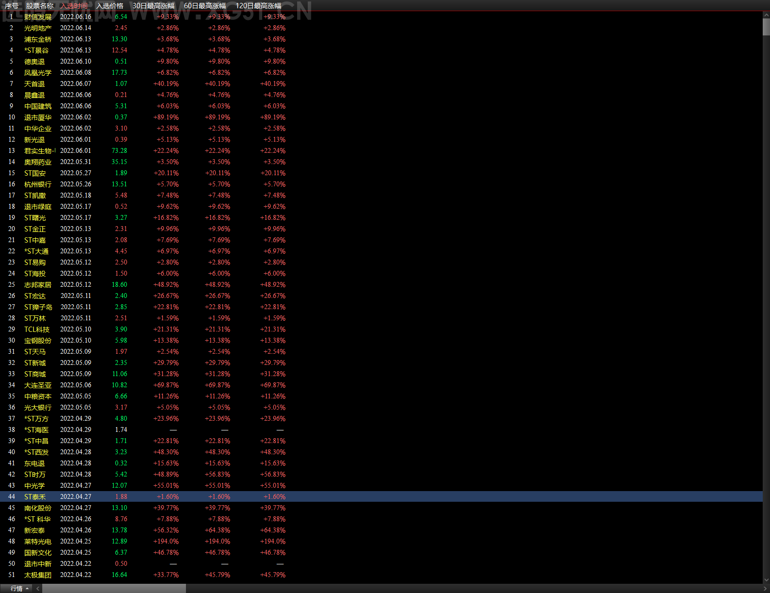Select the ST新城 stock name

35,363
